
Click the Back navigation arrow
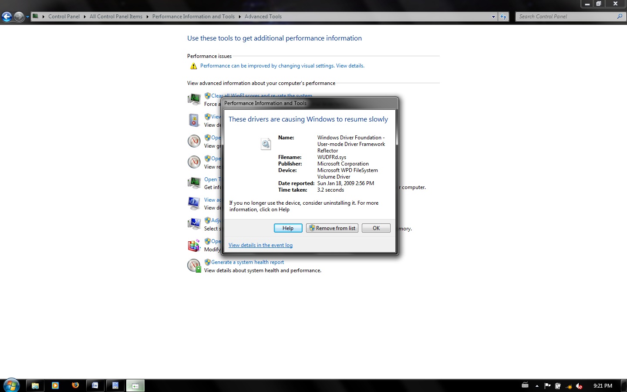[x=7, y=17]
